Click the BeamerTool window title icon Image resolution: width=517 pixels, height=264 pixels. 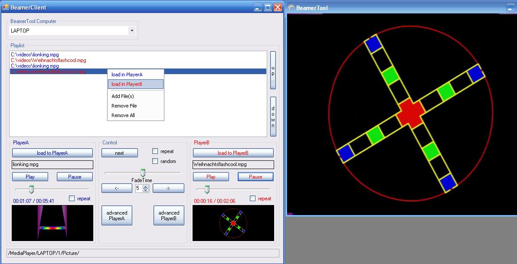[291, 7]
